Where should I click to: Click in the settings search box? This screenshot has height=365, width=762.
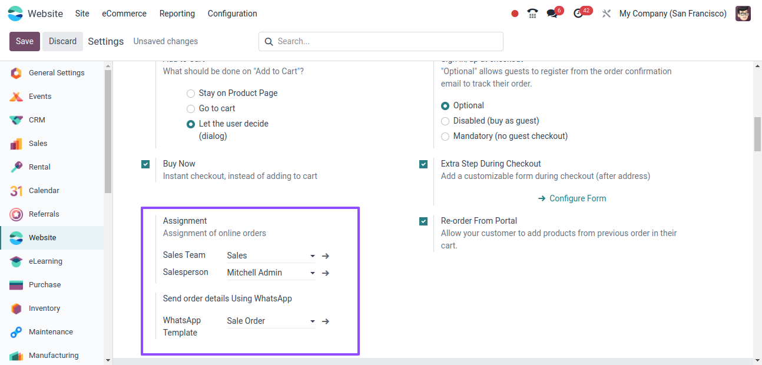coord(381,41)
